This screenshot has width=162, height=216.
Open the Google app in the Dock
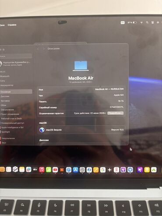coord(103,170)
